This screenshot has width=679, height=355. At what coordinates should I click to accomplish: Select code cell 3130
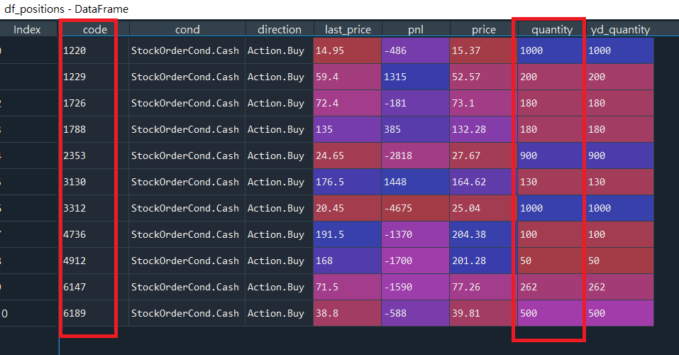[94, 182]
